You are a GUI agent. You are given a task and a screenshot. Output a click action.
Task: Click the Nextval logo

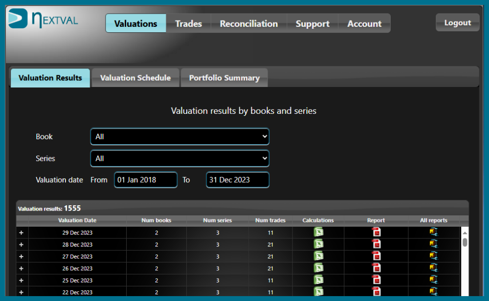point(43,19)
